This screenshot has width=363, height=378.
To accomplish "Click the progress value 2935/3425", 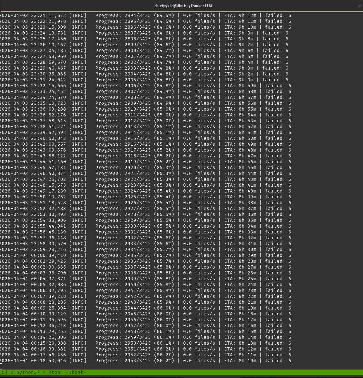I will point(138,255).
